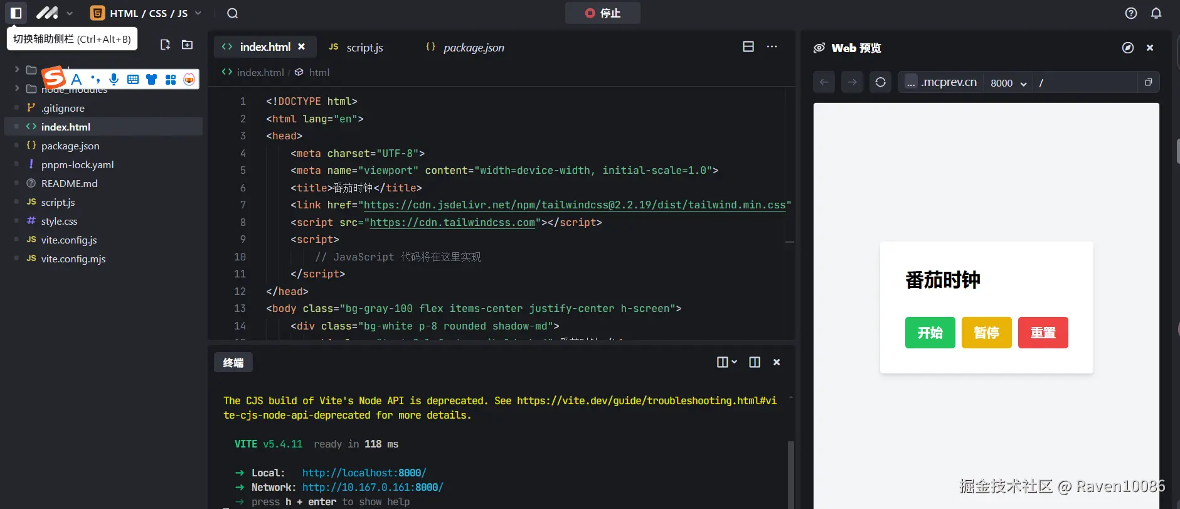Image resolution: width=1180 pixels, height=509 pixels.
Task: Click the search magnifier icon
Action: (232, 13)
